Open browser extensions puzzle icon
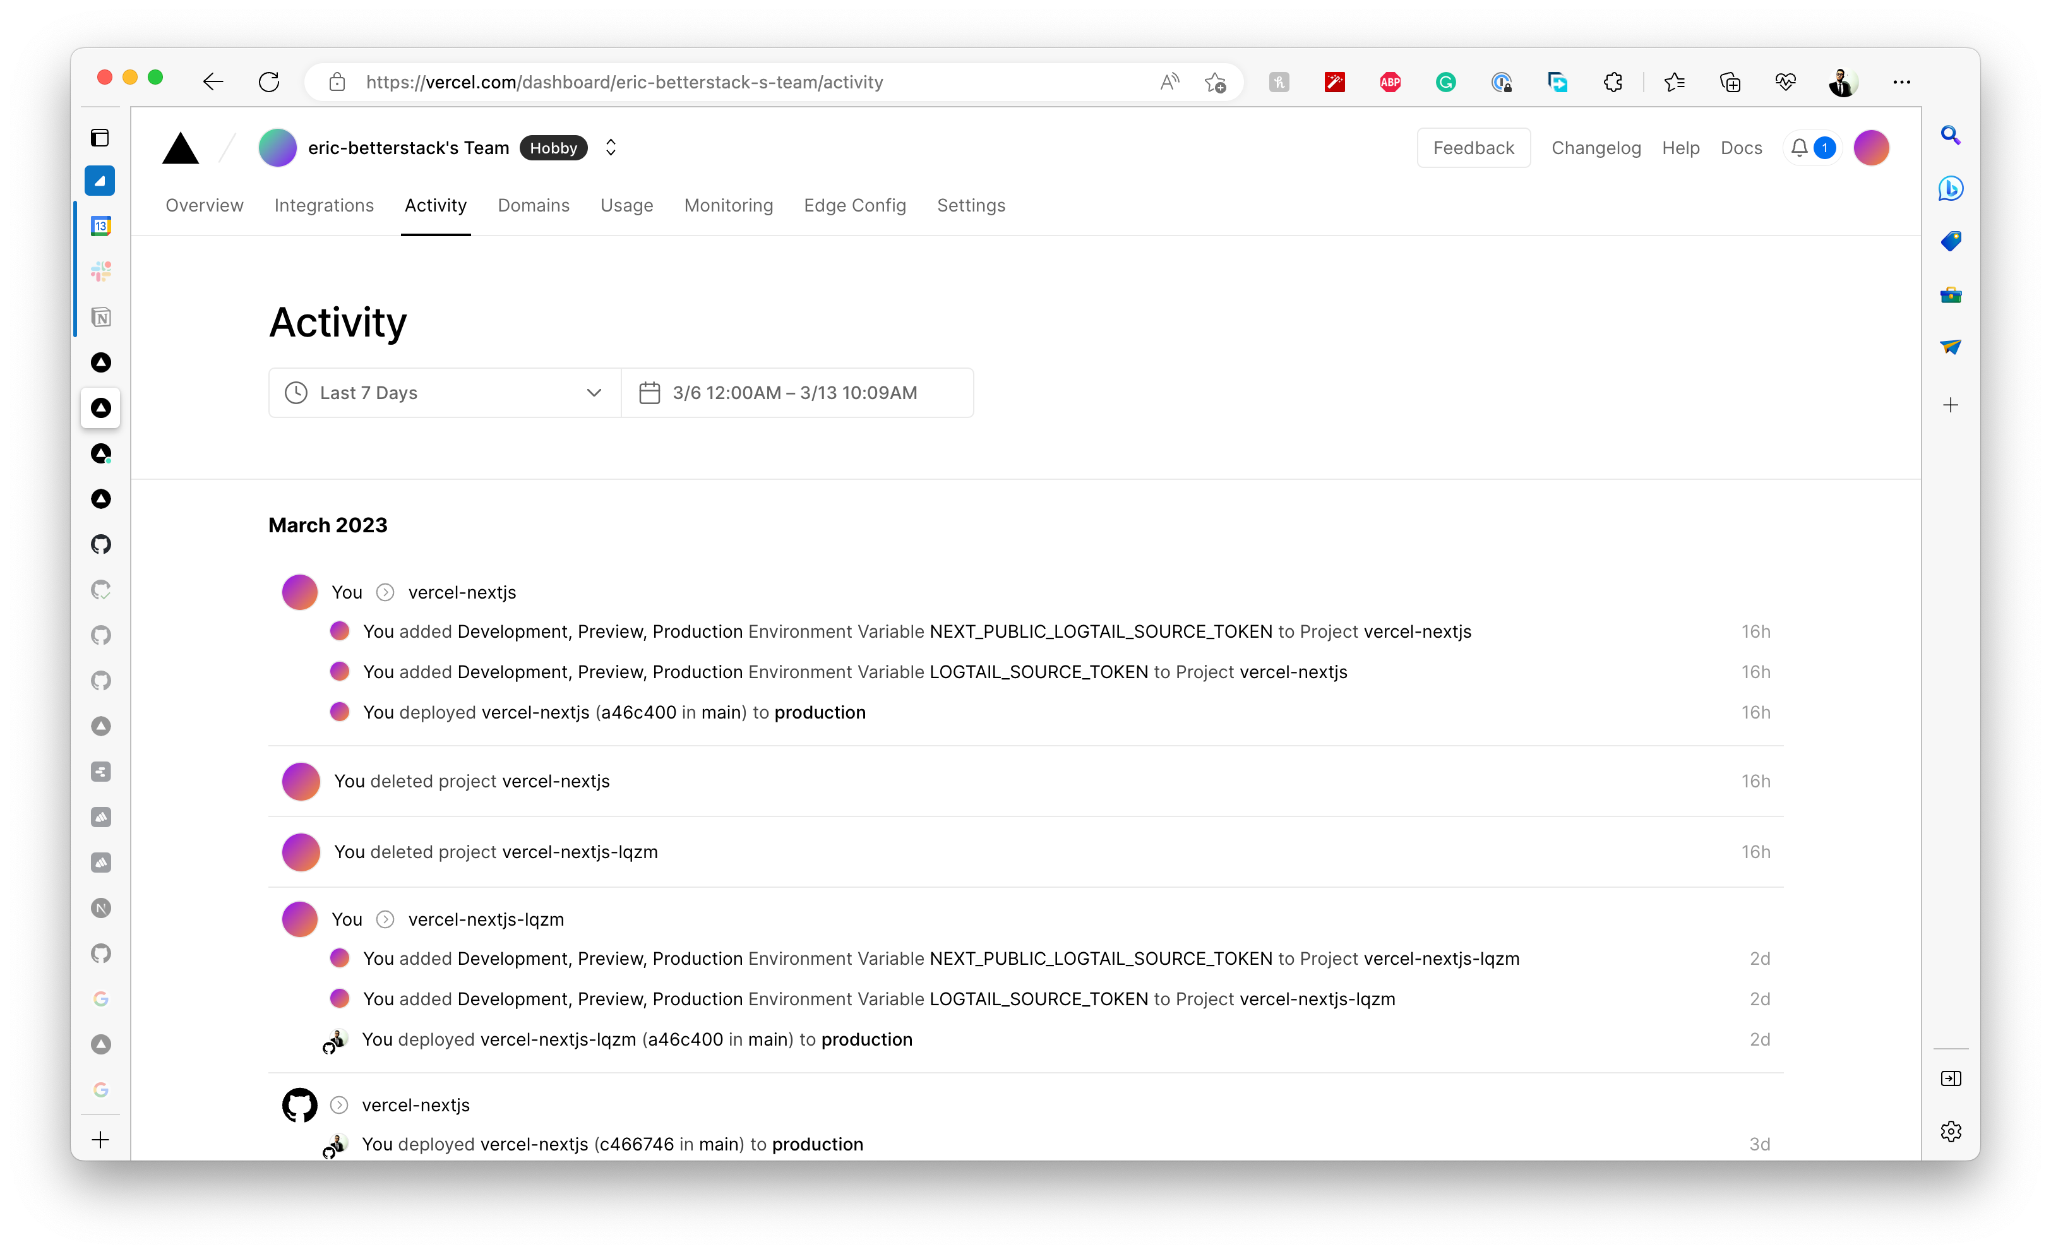The image size is (2051, 1254). click(1613, 81)
